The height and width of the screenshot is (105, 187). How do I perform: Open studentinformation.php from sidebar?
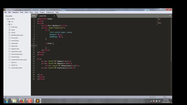pyautogui.click(x=19, y=60)
